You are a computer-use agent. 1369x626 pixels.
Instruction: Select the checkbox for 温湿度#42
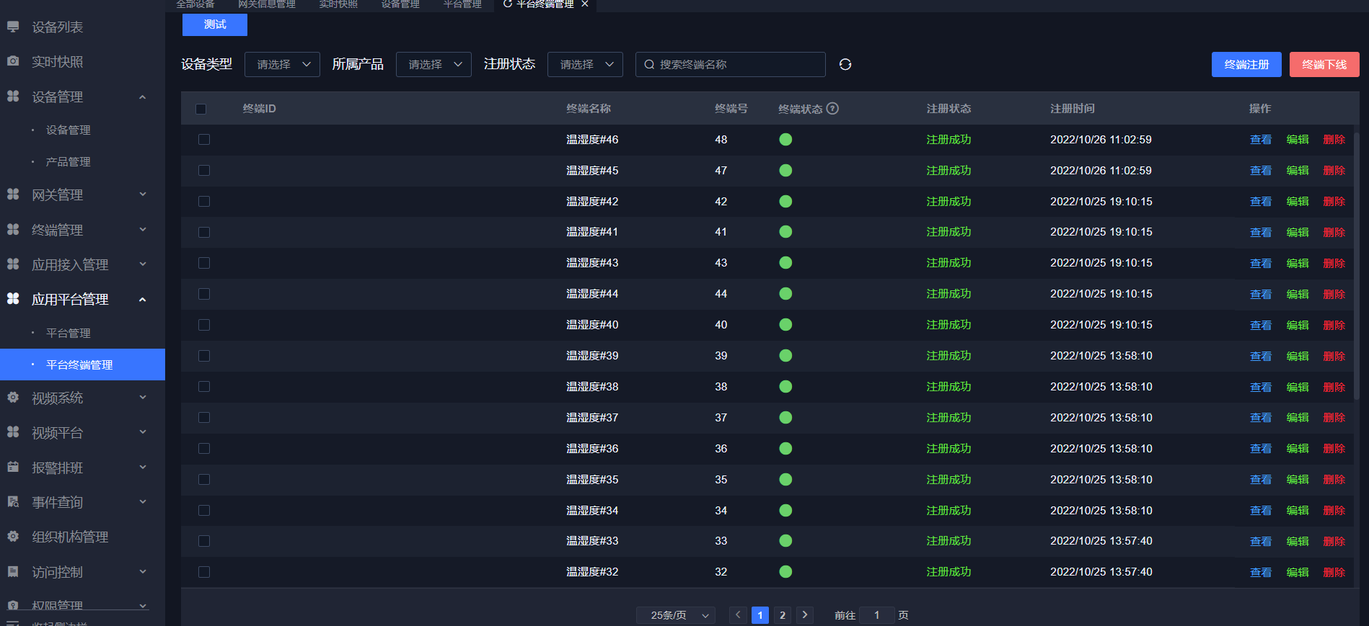point(204,202)
